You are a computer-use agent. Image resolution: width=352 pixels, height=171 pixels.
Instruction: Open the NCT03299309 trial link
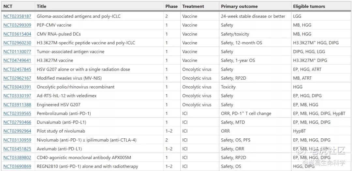coord(17,25)
